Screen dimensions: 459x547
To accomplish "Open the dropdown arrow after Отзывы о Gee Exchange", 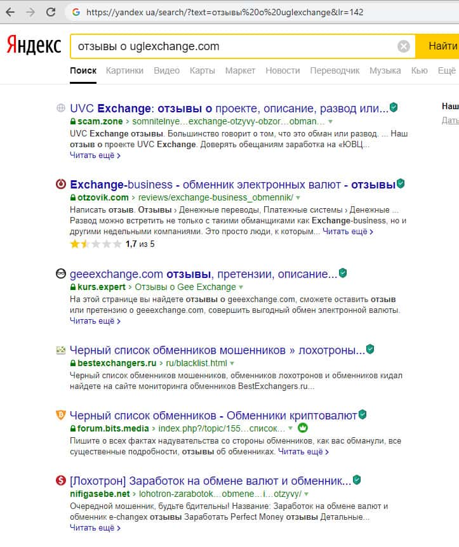I will click(241, 287).
